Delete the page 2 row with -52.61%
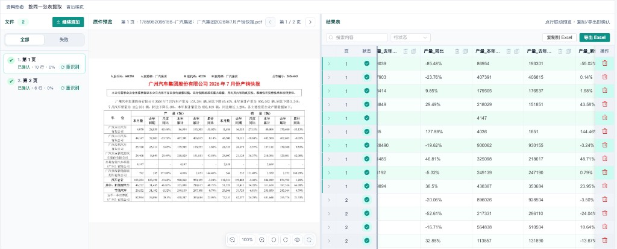 coord(605,213)
